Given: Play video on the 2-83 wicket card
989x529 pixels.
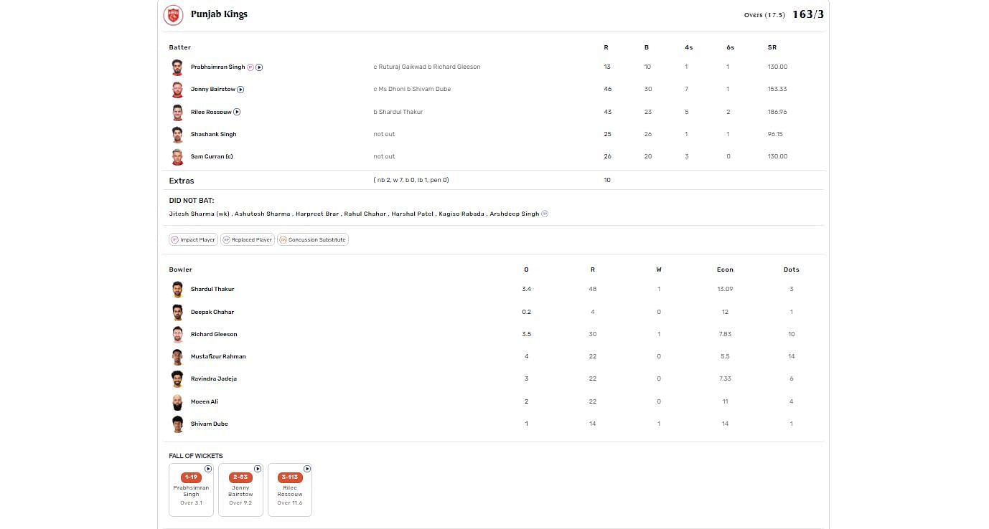Looking at the screenshot, I should pyautogui.click(x=258, y=469).
